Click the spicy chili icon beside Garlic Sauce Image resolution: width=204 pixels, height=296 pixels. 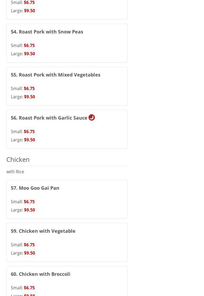92,117
